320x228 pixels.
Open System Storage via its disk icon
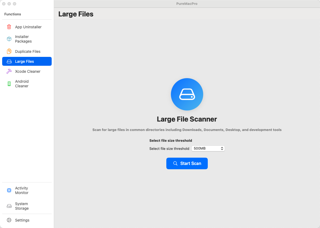tap(9, 206)
